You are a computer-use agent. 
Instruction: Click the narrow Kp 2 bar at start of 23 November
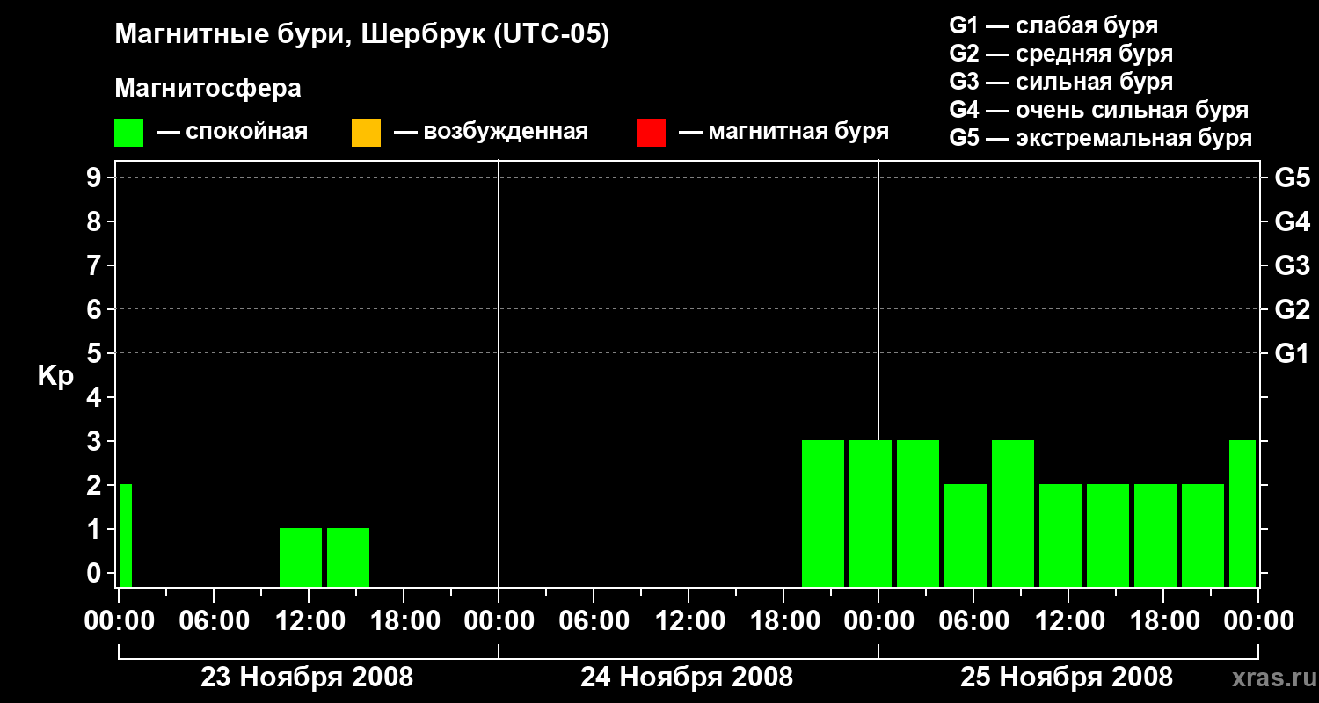tap(126, 535)
